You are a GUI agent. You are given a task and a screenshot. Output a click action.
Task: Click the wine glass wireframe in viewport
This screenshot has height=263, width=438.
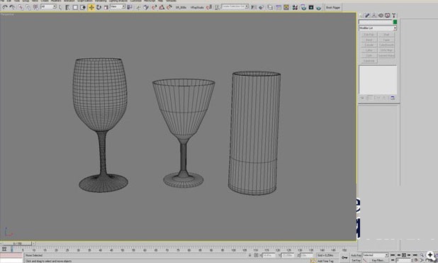[x=100, y=125]
